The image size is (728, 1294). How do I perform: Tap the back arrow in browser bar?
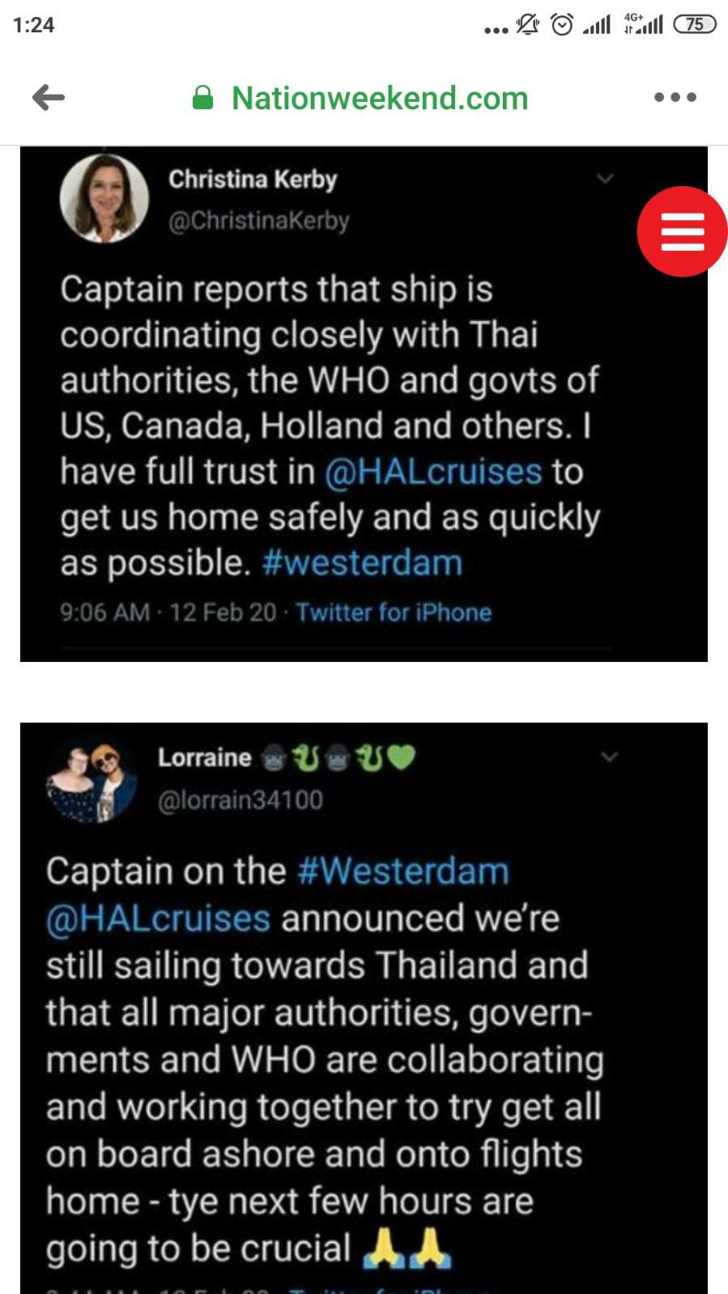click(x=49, y=98)
